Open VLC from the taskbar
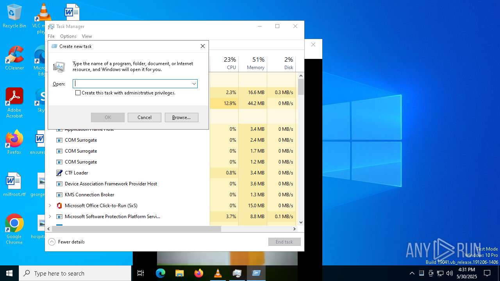Viewport: 500px width, 281px height. 218,273
